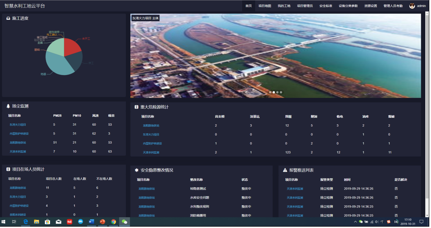Go to the 安全标准 menu item
Image resolution: width=431 pixels, height=228 pixels.
click(325, 6)
